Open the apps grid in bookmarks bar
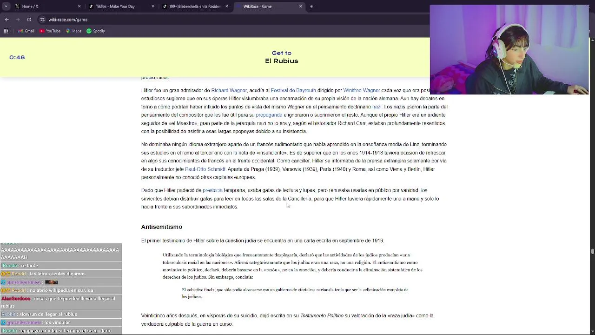The width and height of the screenshot is (595, 335). (6, 31)
